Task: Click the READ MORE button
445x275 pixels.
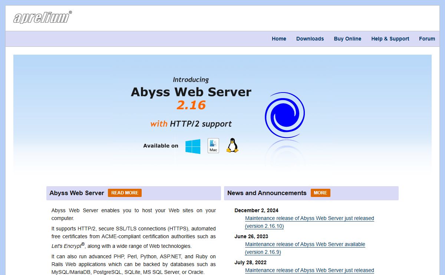Action: point(125,193)
